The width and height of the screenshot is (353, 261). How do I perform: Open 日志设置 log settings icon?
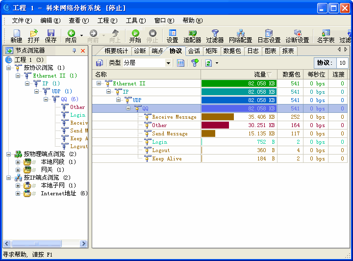click(269, 33)
